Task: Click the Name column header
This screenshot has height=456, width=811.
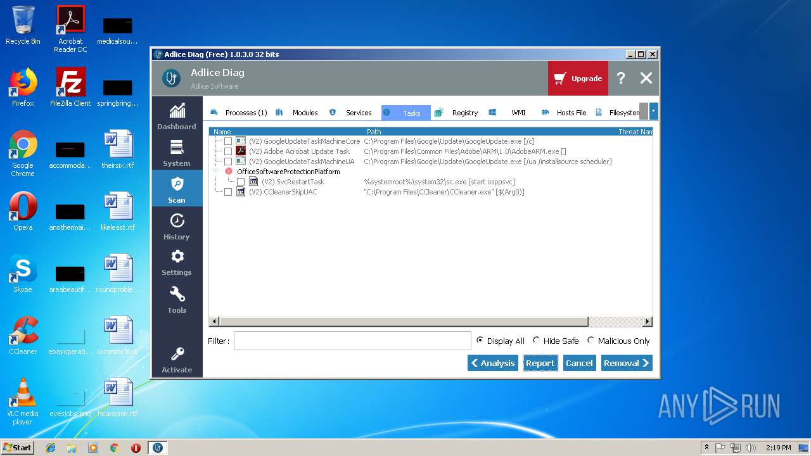Action: pos(222,132)
